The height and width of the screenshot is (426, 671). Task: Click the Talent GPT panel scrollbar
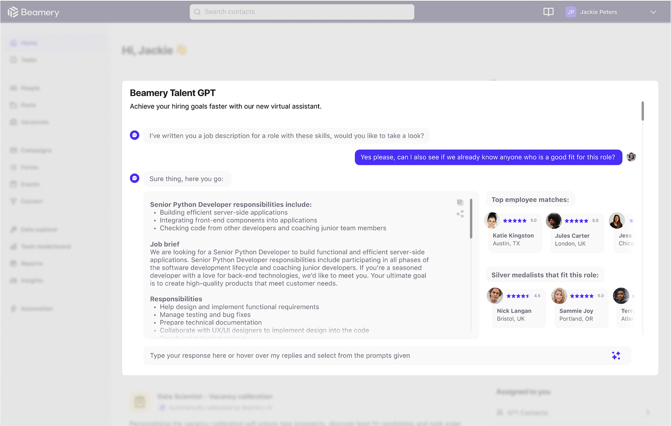[642, 111]
